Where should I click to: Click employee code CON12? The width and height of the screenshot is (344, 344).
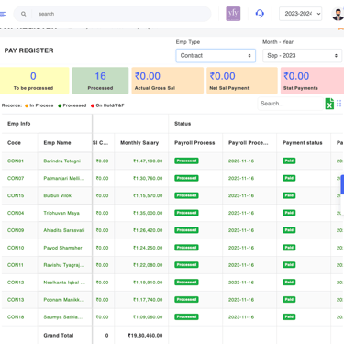click(16, 283)
